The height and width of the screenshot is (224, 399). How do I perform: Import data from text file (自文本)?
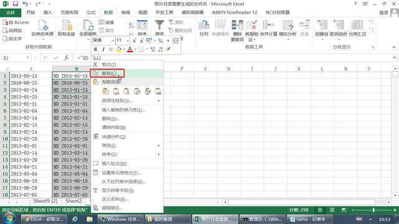pos(12,39)
